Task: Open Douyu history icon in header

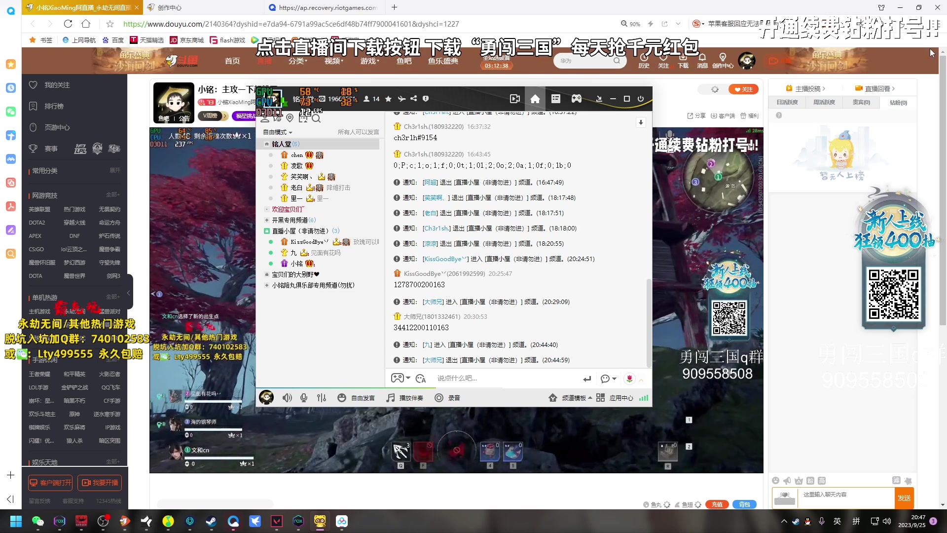Action: coord(644,61)
